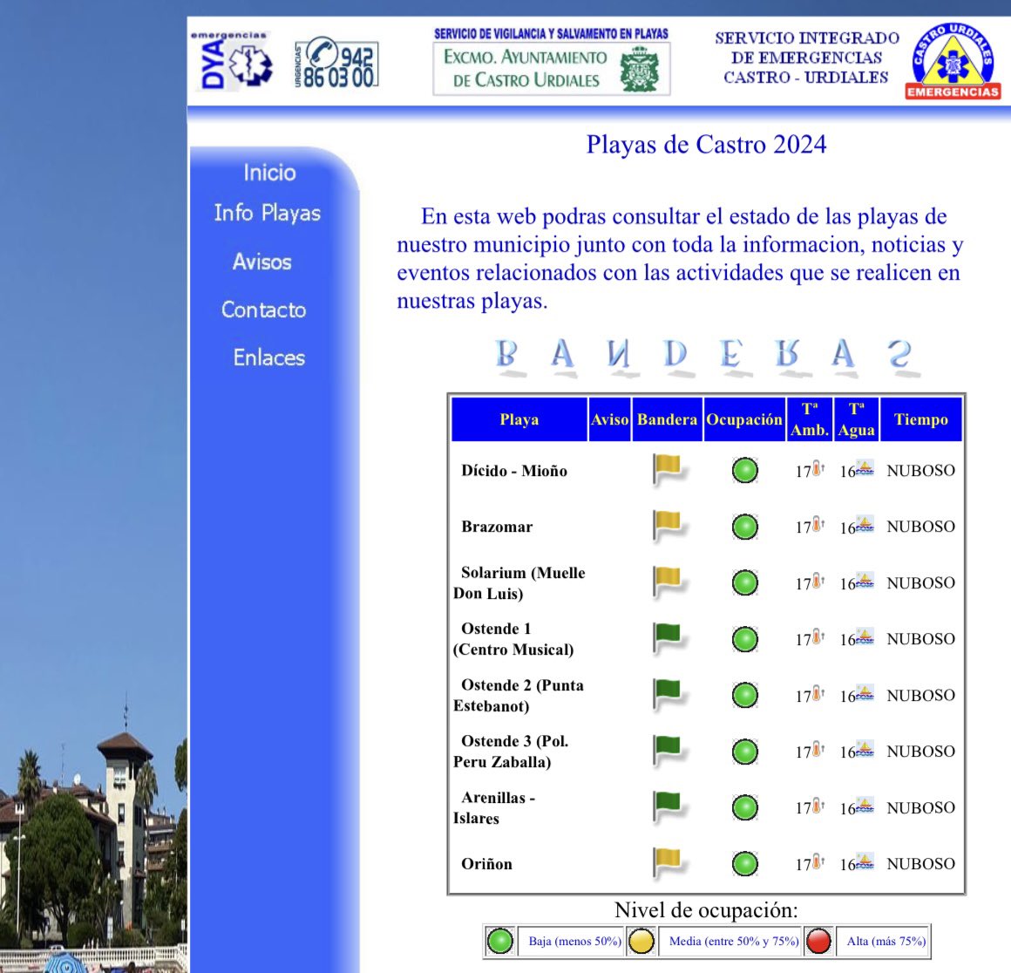The width and height of the screenshot is (1011, 973).
Task: Click the water temperature icon in Brazomar row
Action: pos(865,525)
